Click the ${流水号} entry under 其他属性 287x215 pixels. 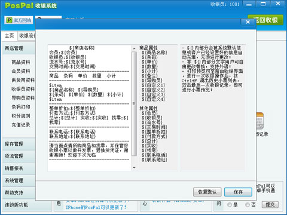(x=152, y=122)
